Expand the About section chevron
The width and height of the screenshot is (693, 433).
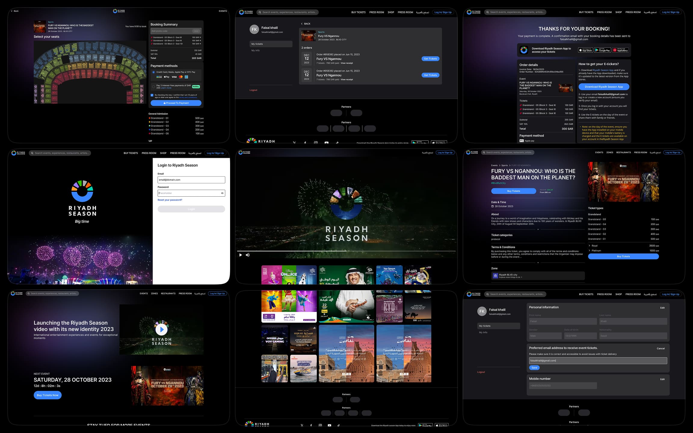[x=538, y=229]
